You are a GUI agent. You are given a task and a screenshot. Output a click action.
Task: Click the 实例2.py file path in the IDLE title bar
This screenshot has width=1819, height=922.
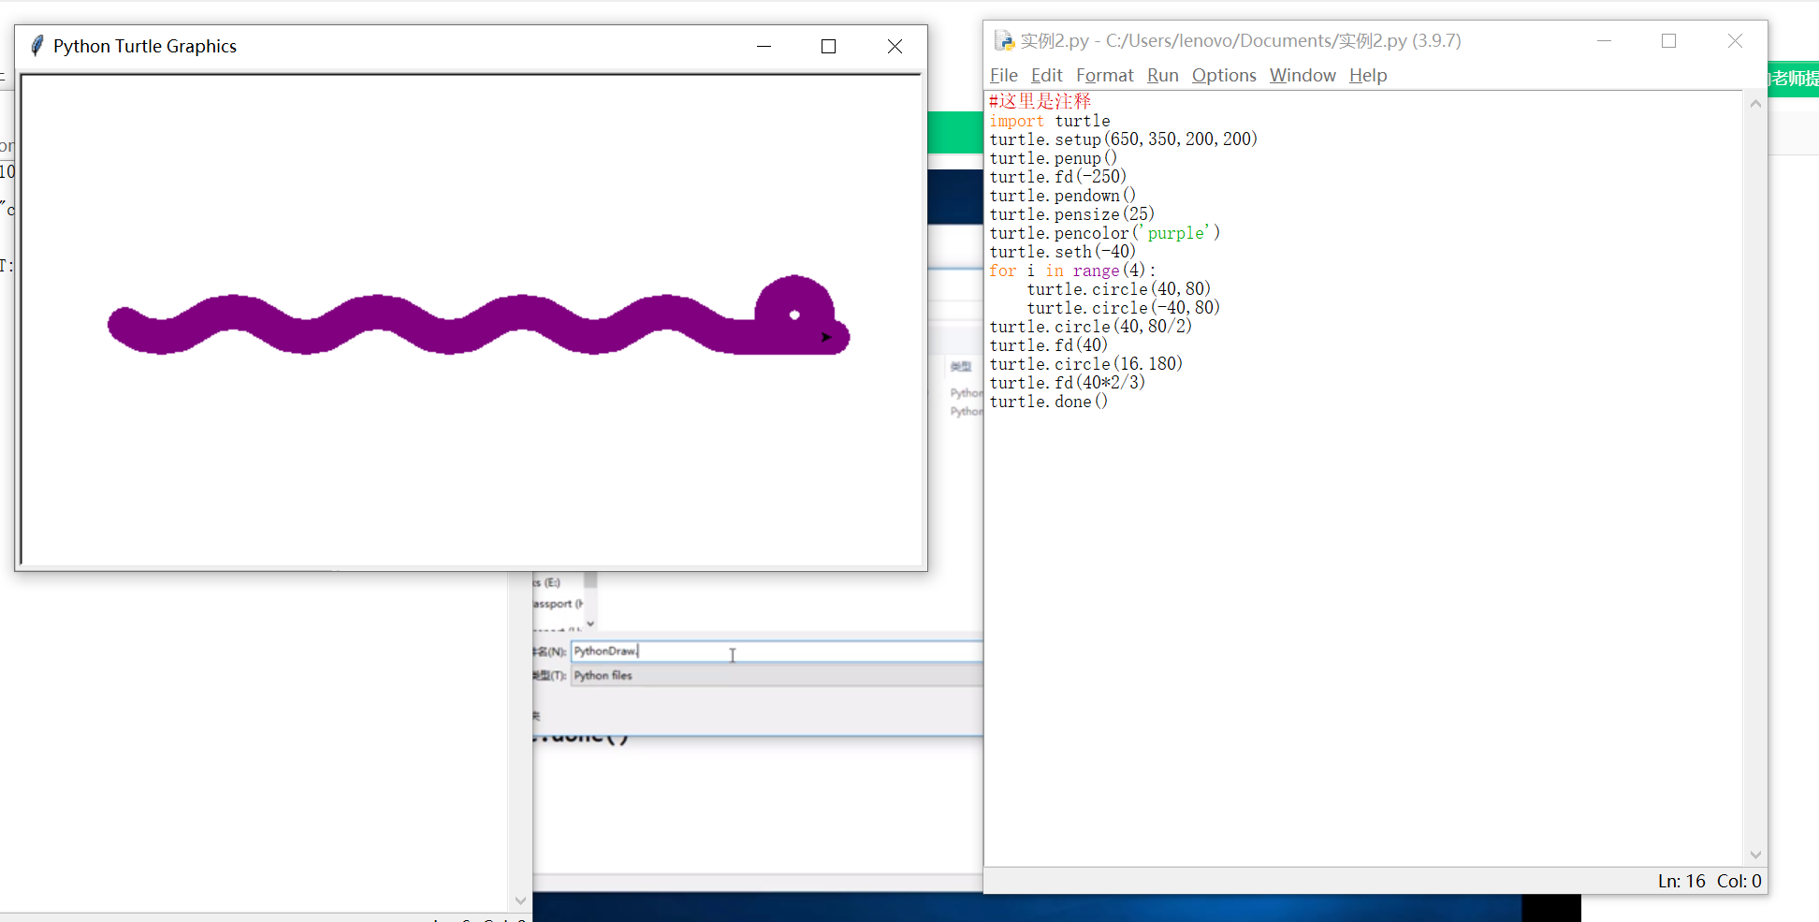coord(1241,40)
